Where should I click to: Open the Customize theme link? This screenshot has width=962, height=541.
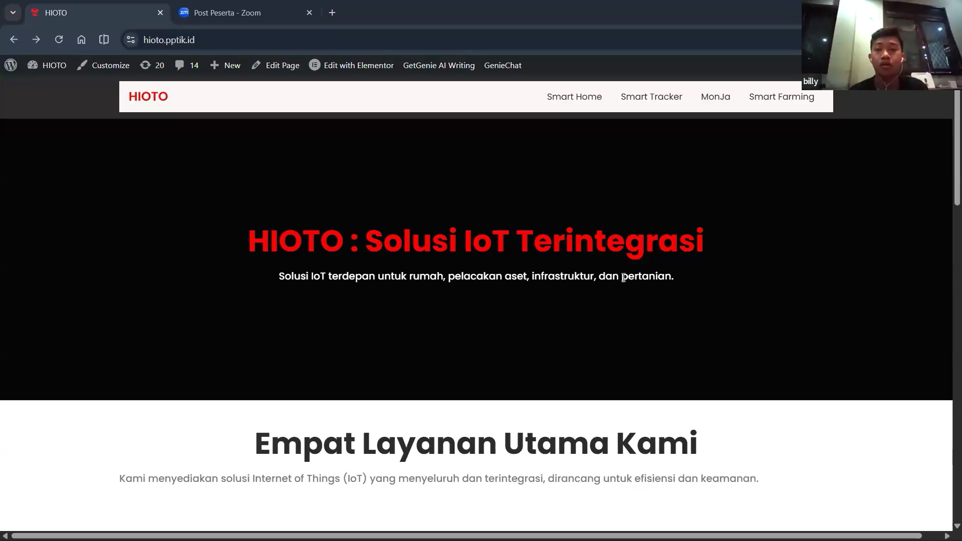(103, 65)
